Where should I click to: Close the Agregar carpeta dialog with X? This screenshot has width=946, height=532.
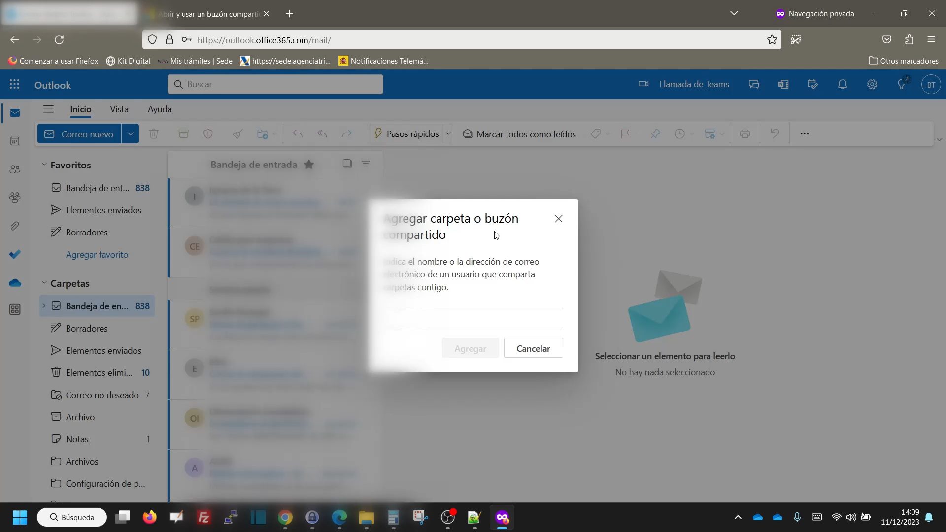click(558, 219)
